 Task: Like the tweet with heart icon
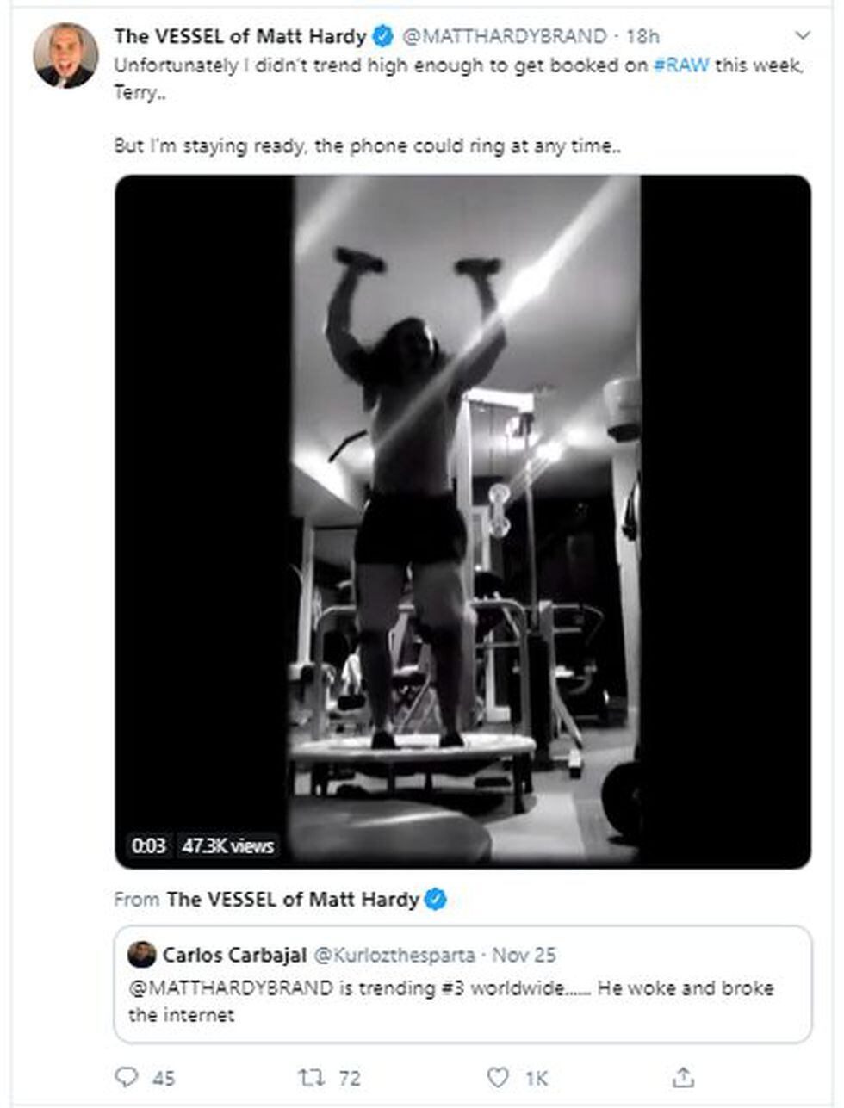(x=498, y=1076)
